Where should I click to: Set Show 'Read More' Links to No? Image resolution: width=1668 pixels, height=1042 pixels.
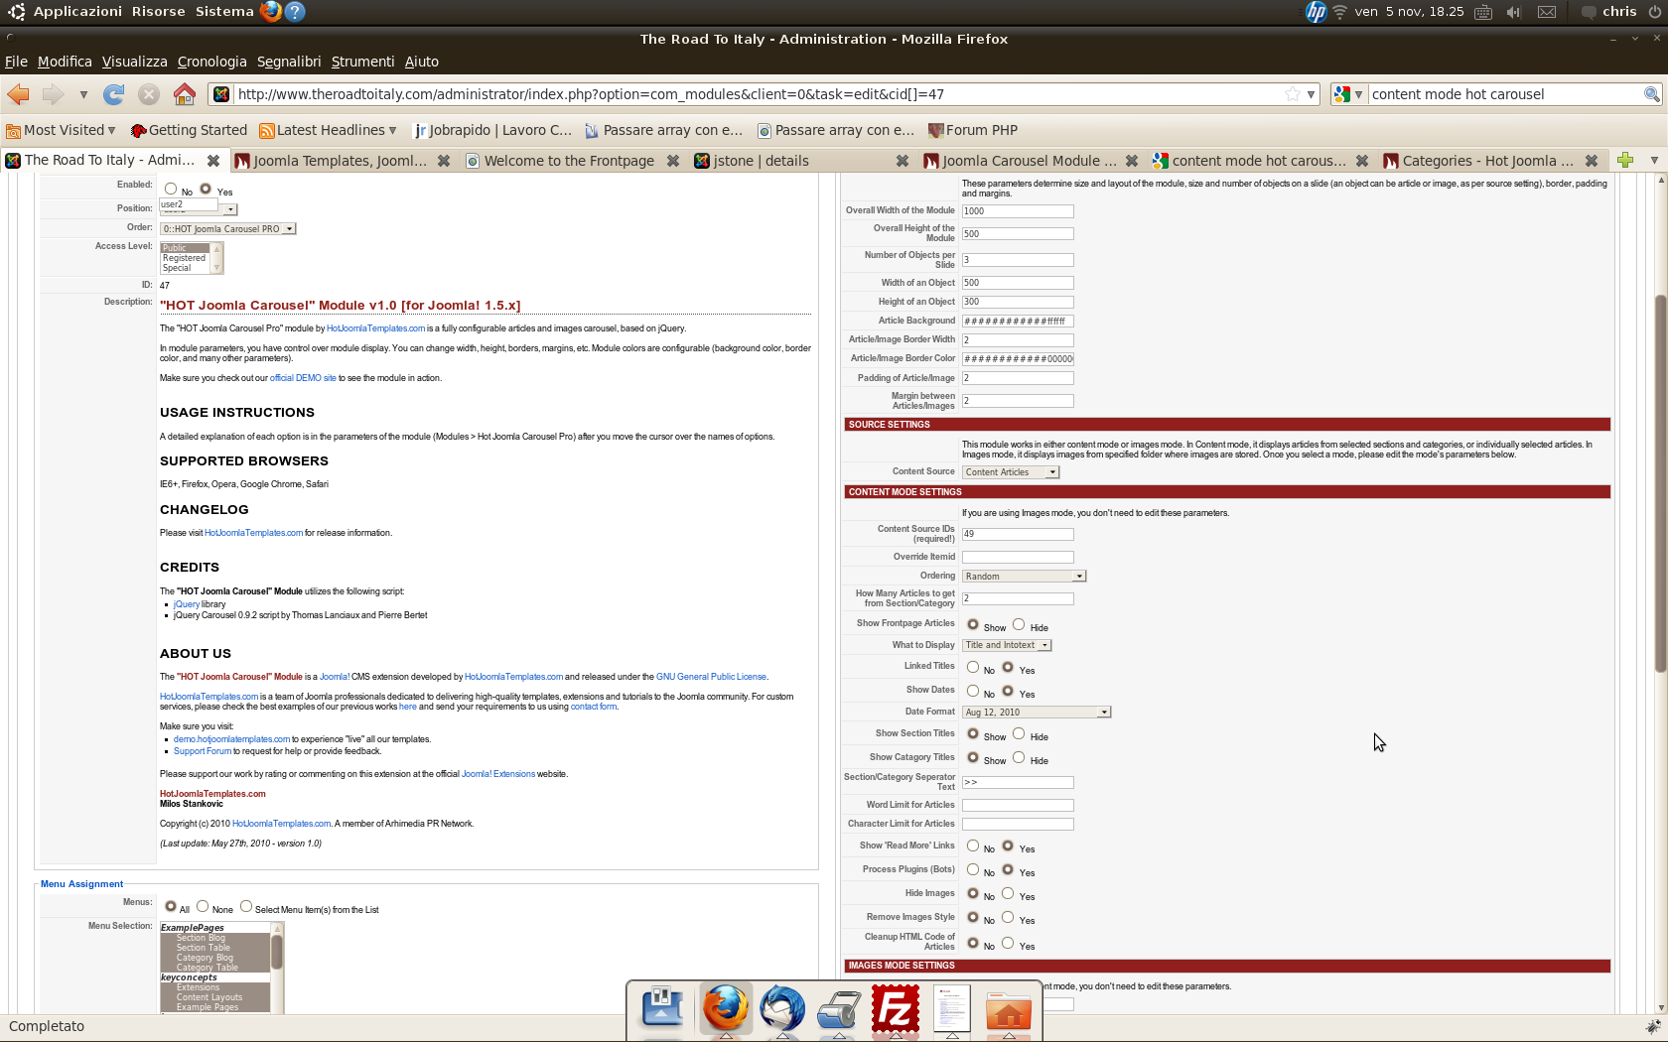tap(973, 846)
